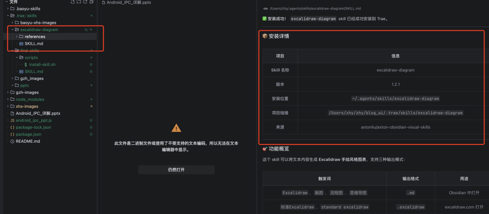Click the .md output format chip
The height and width of the screenshot is (214, 489).
[410, 193]
